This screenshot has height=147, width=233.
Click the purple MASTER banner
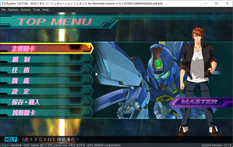[201, 102]
